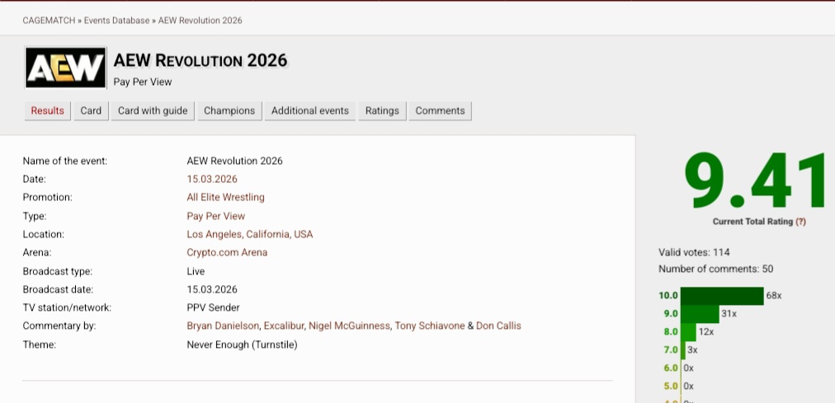Open the Don Callis link
Screen dimensions: 835x403
point(498,326)
